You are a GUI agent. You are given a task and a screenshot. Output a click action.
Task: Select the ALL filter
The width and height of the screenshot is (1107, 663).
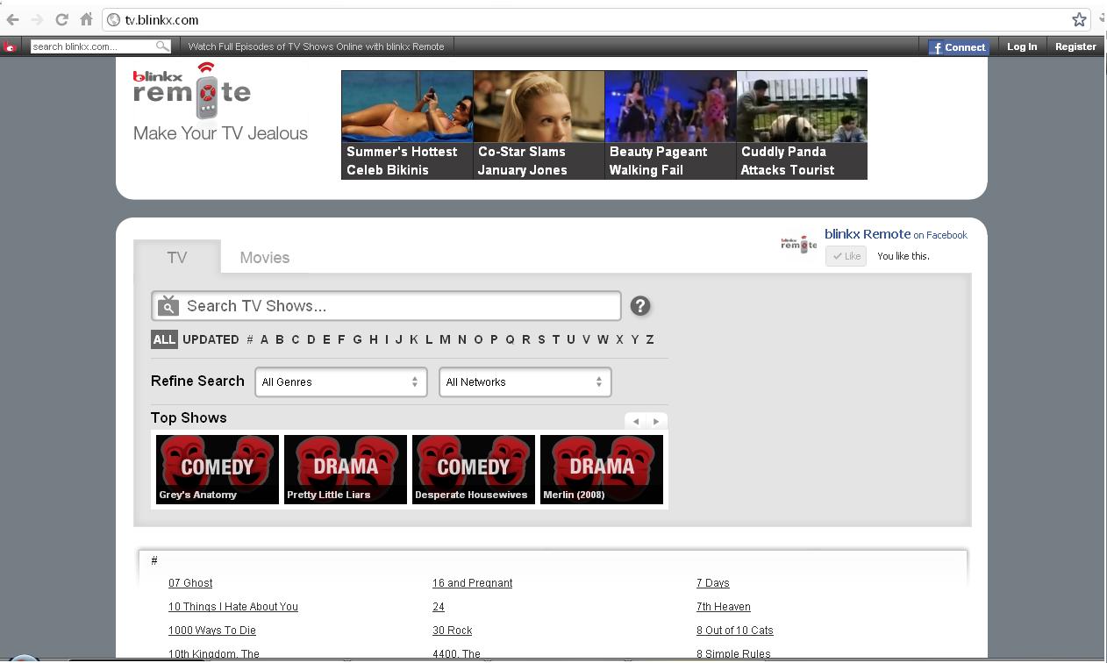[x=164, y=339]
